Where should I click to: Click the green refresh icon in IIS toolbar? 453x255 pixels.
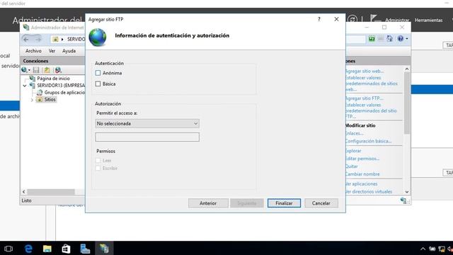(x=372, y=39)
